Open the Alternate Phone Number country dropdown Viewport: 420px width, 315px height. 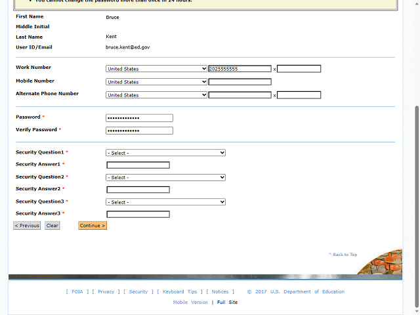pos(156,95)
